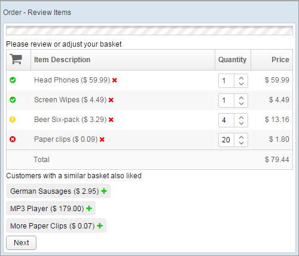Remove Head Phones with red X icon
Screen dimensions: 299x256
[115, 80]
